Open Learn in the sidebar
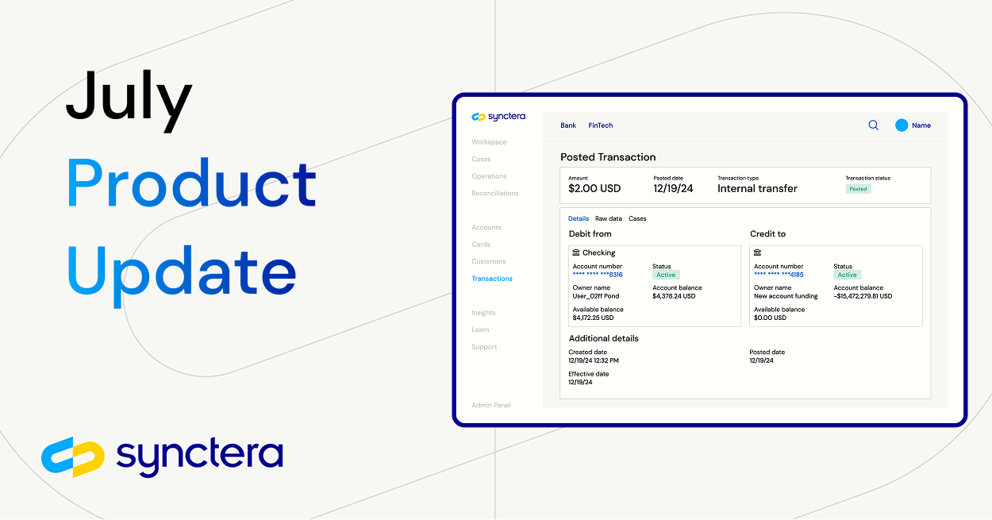 click(x=480, y=329)
